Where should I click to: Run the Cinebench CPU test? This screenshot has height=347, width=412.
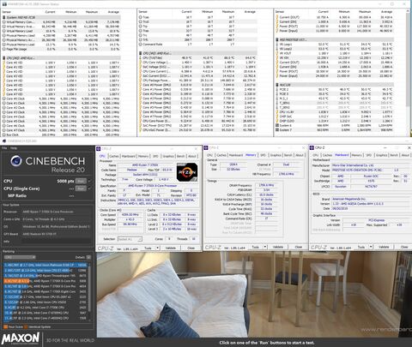pyautogui.click(x=81, y=181)
